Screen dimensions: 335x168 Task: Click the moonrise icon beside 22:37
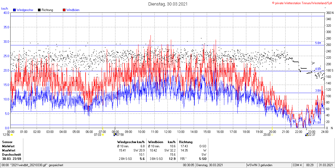(306, 135)
